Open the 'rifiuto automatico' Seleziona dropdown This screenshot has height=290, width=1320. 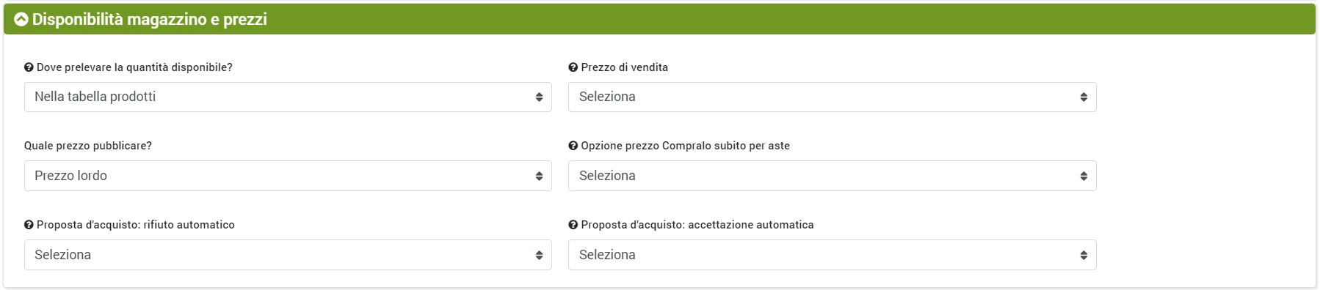click(288, 255)
